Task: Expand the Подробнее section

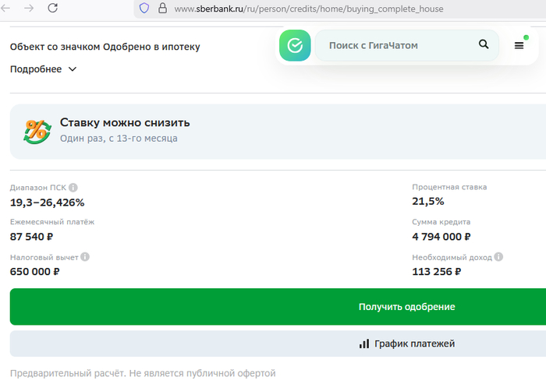Action: (x=44, y=69)
